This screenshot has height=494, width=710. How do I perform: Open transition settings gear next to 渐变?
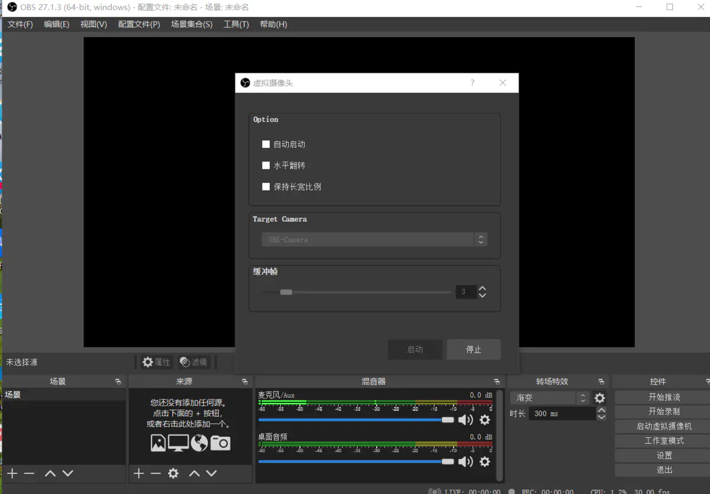599,398
